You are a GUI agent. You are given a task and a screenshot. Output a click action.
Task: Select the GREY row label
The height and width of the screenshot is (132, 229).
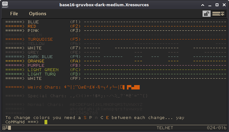pos(33,52)
